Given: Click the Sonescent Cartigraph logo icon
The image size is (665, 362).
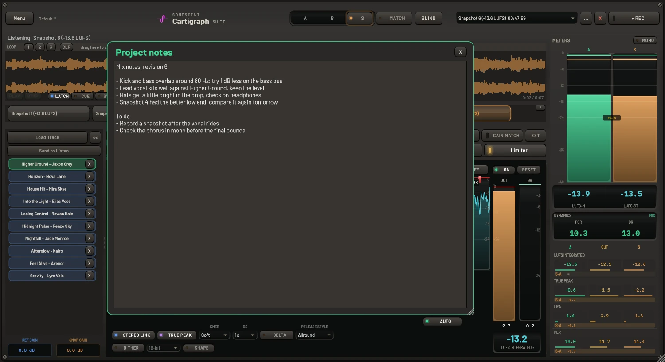Looking at the screenshot, I should pos(163,19).
